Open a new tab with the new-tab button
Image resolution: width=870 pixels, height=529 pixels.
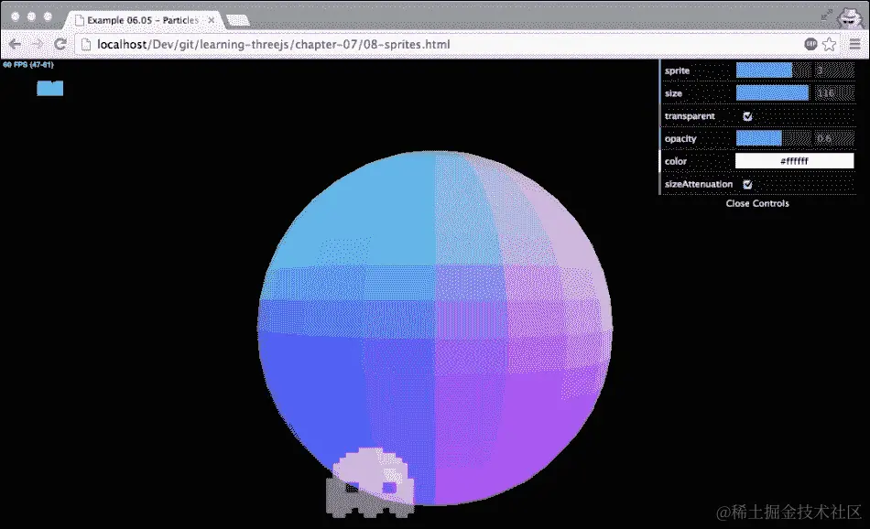(239, 20)
